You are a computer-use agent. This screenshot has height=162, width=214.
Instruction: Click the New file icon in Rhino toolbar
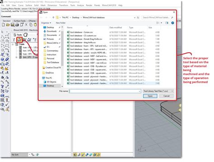[x=3, y=25]
